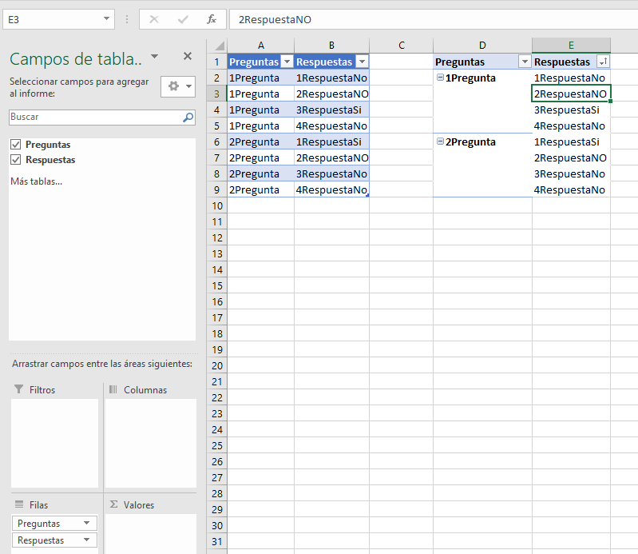Select column E header

click(571, 46)
